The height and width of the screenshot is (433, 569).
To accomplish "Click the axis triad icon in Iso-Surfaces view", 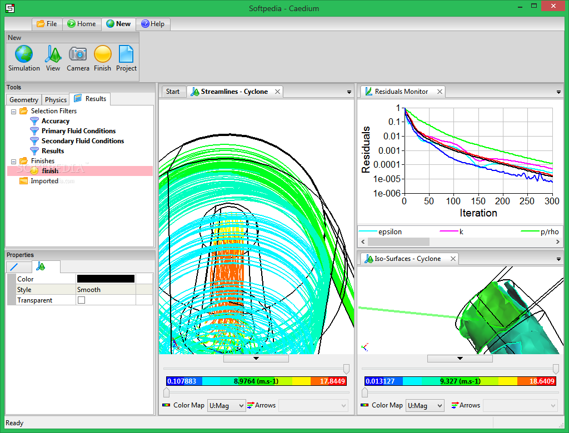I will (365, 347).
